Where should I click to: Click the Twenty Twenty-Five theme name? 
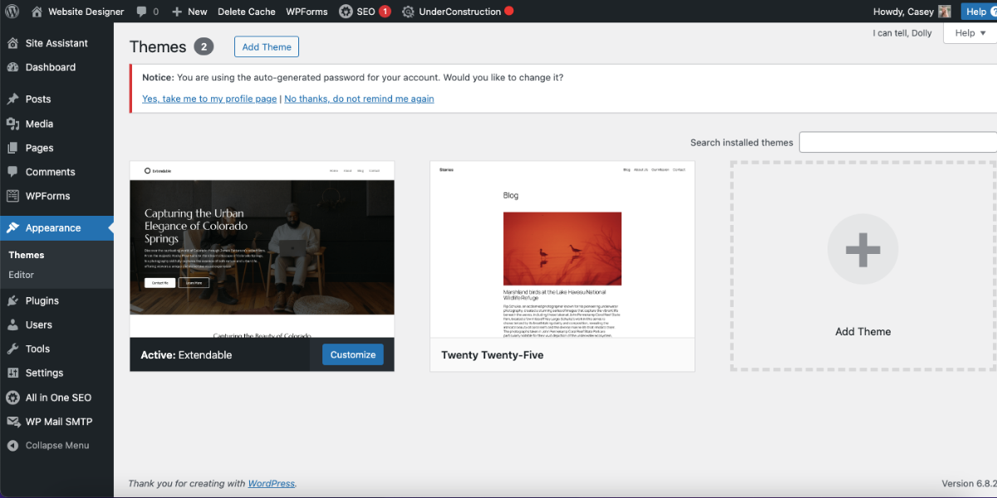[x=493, y=355]
